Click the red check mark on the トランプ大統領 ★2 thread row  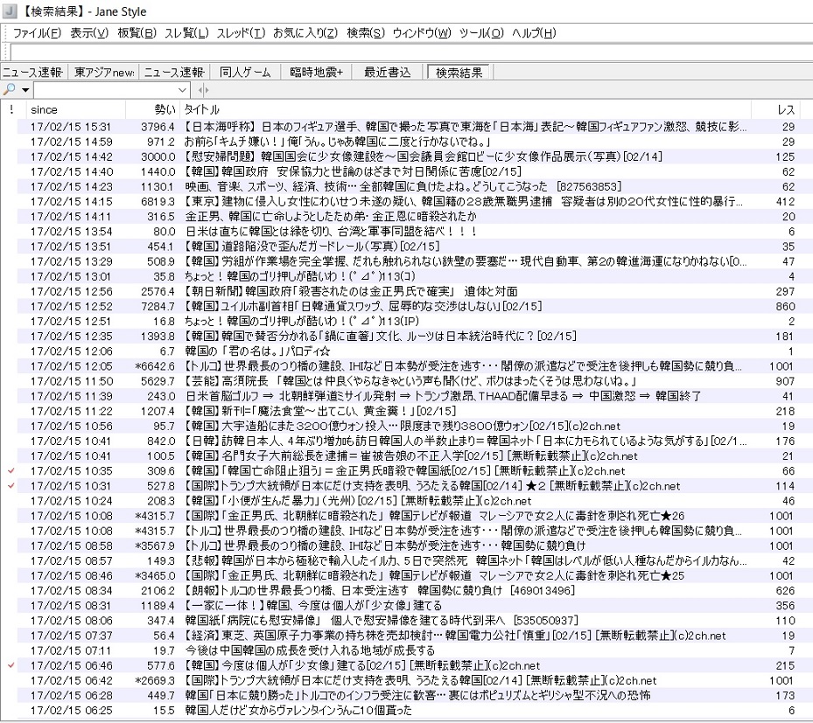(x=11, y=485)
